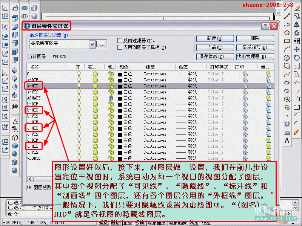Click the Hatch tool icon
The width and height of the screenshot is (302, 226).
287,124
